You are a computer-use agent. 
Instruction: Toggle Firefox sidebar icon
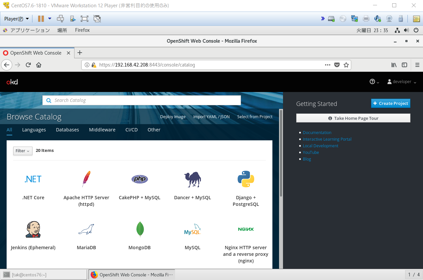point(404,65)
